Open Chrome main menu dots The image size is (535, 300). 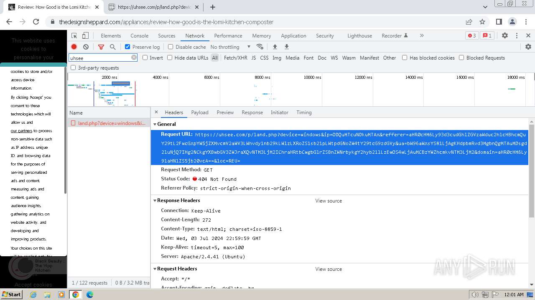coord(526,22)
